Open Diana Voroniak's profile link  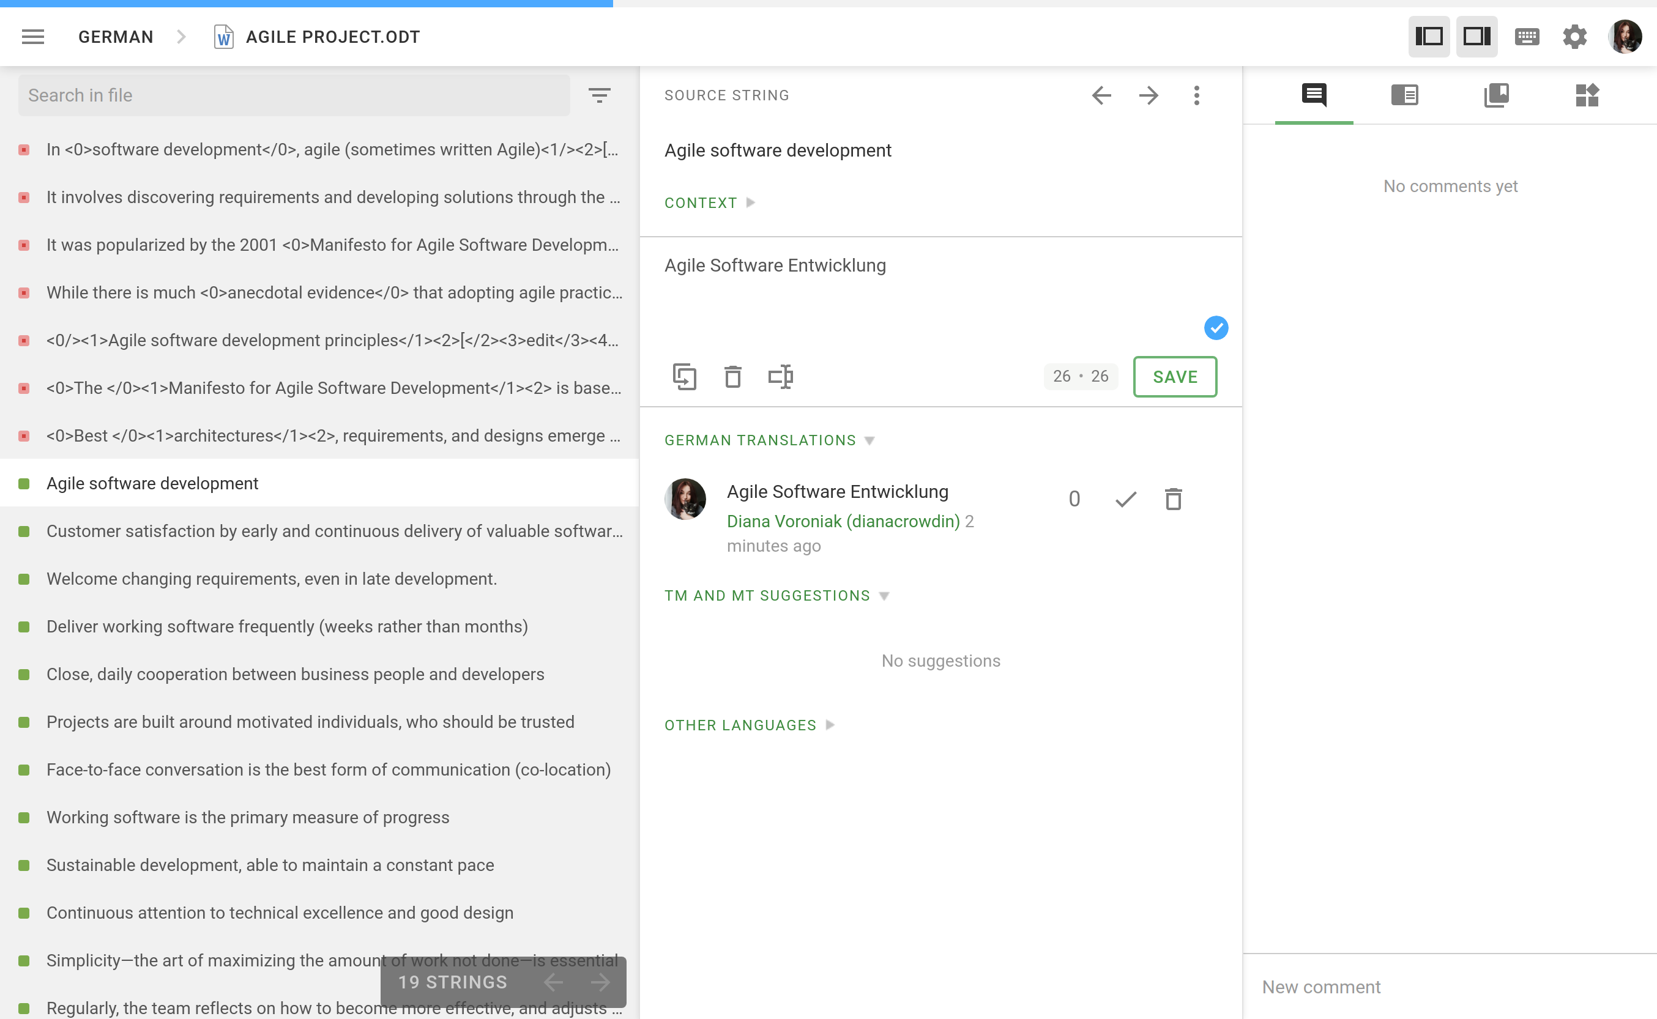click(843, 521)
